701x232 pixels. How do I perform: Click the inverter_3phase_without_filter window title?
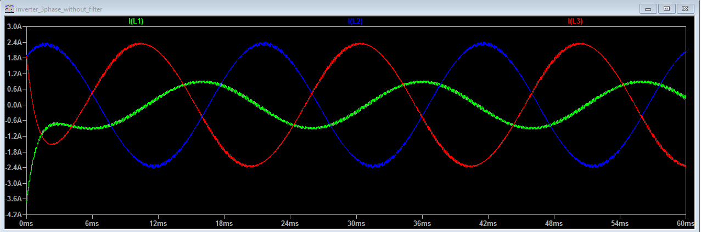(59, 9)
